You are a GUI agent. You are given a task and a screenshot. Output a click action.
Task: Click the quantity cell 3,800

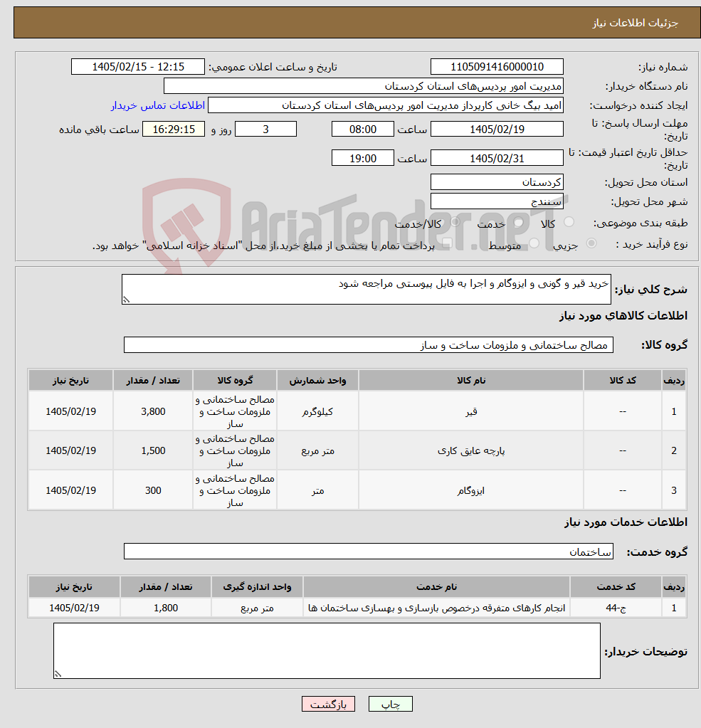pyautogui.click(x=153, y=411)
